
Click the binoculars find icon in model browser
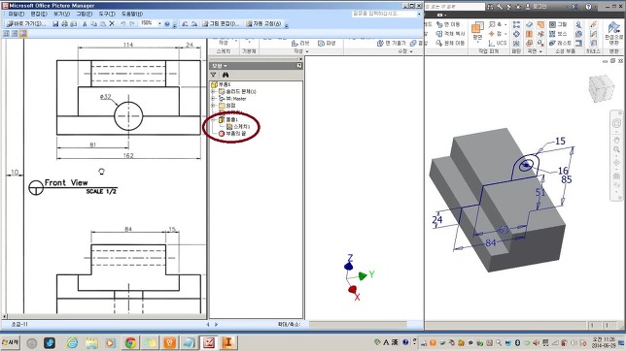226,75
